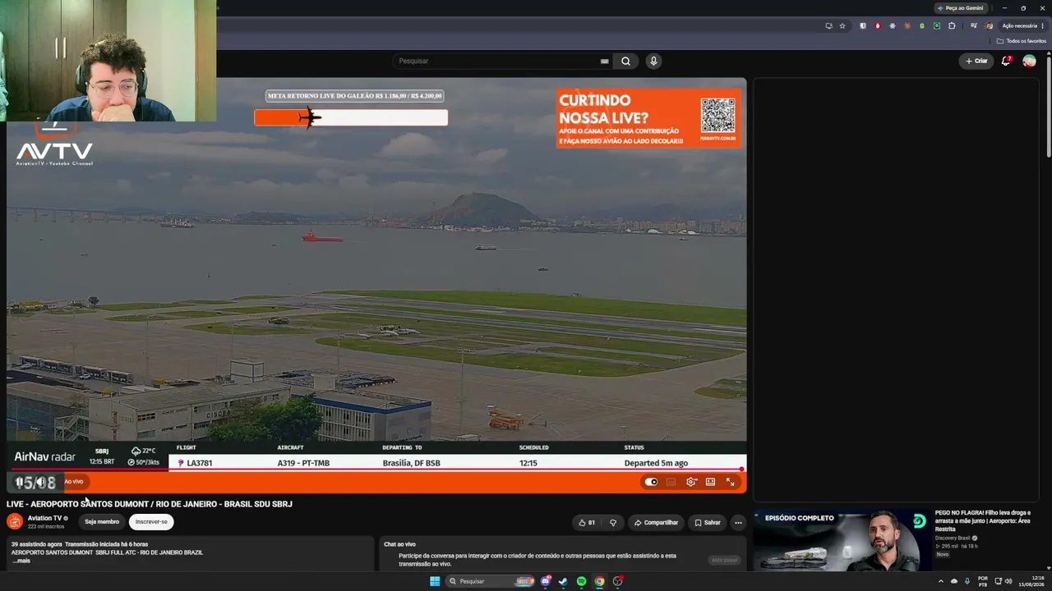Switch to Chrome in the taskbar
The height and width of the screenshot is (591, 1052).
coord(599,581)
